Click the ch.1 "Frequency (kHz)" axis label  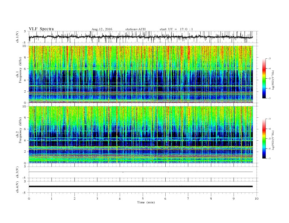20,70
